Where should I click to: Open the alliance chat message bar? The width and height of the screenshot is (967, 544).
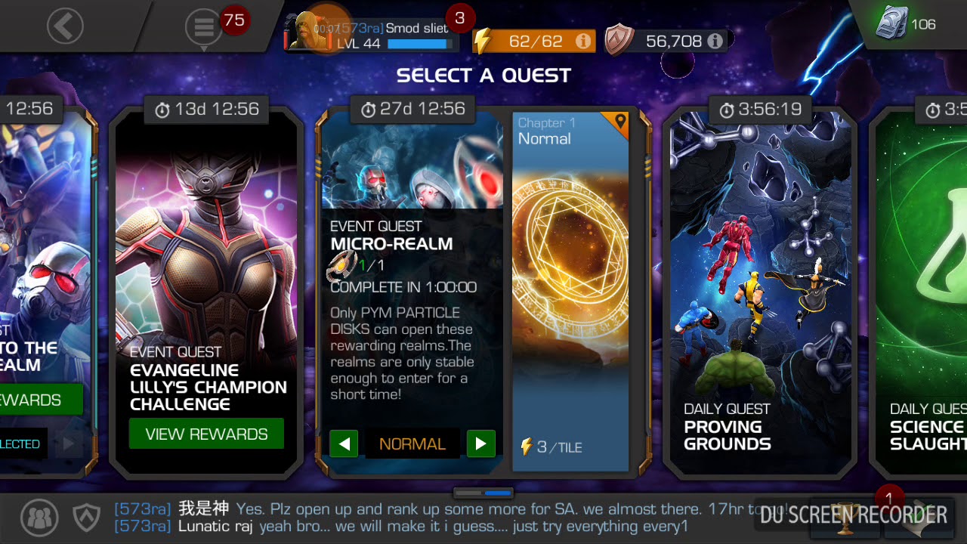pyautogui.click(x=431, y=518)
